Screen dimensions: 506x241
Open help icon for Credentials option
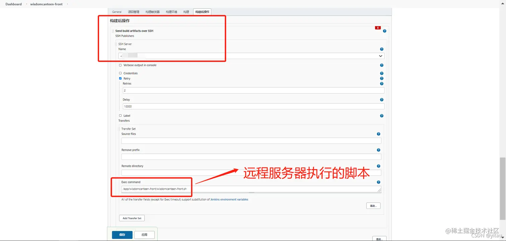[x=382, y=73]
